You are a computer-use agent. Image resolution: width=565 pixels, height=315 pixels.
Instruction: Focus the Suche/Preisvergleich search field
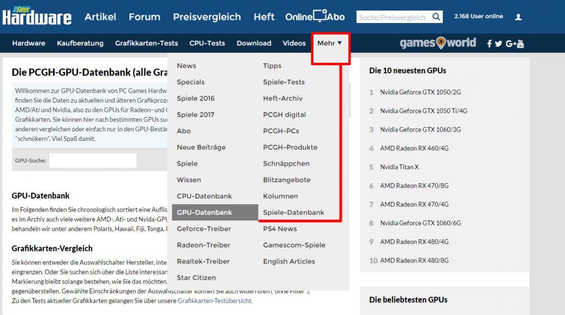[x=394, y=17]
